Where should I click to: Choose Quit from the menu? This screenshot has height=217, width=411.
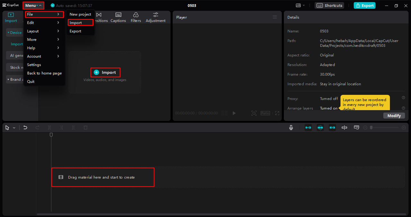click(44, 81)
